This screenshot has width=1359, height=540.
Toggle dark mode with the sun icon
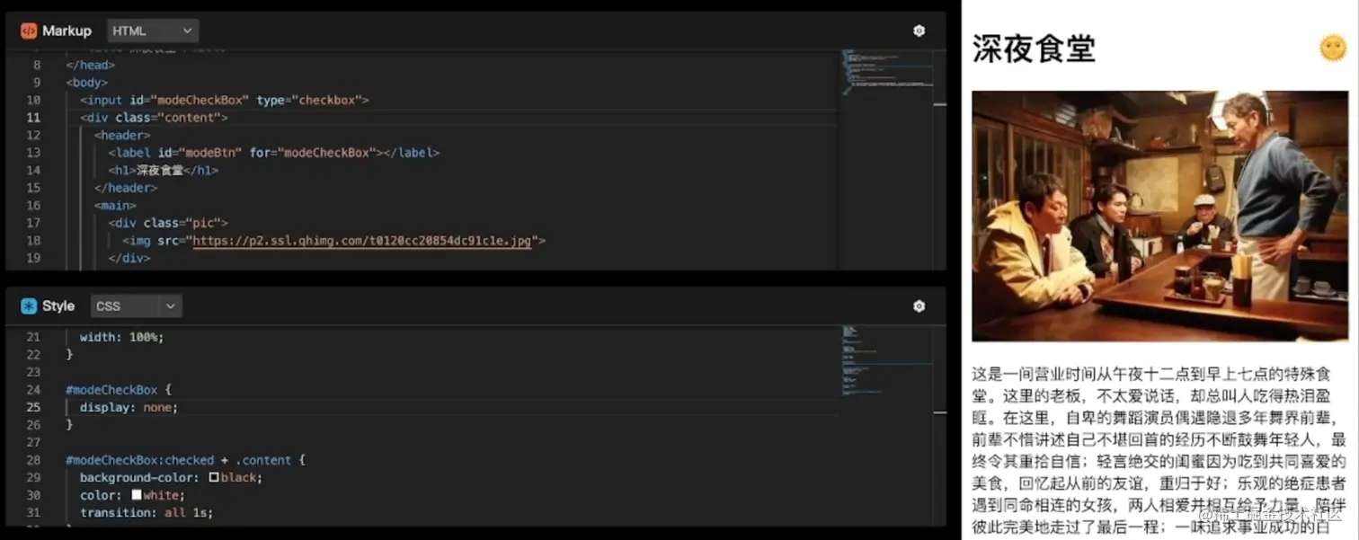point(1332,48)
